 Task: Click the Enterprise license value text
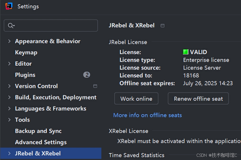click(x=206, y=60)
